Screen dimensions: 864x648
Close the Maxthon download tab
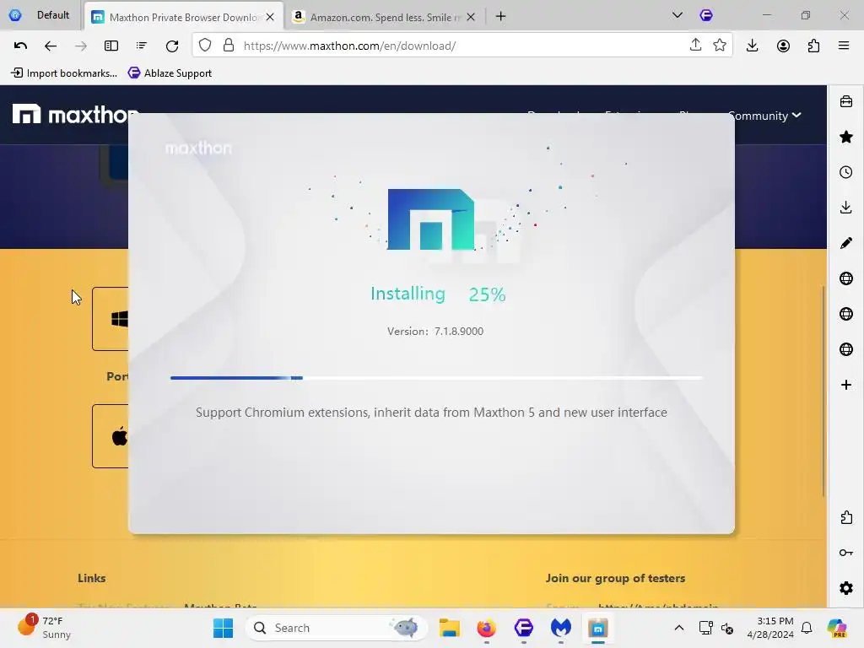270,17
